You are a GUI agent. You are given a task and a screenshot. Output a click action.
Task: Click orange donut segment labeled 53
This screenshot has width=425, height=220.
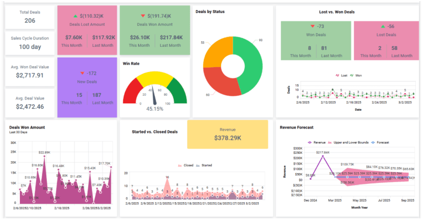click(217, 52)
